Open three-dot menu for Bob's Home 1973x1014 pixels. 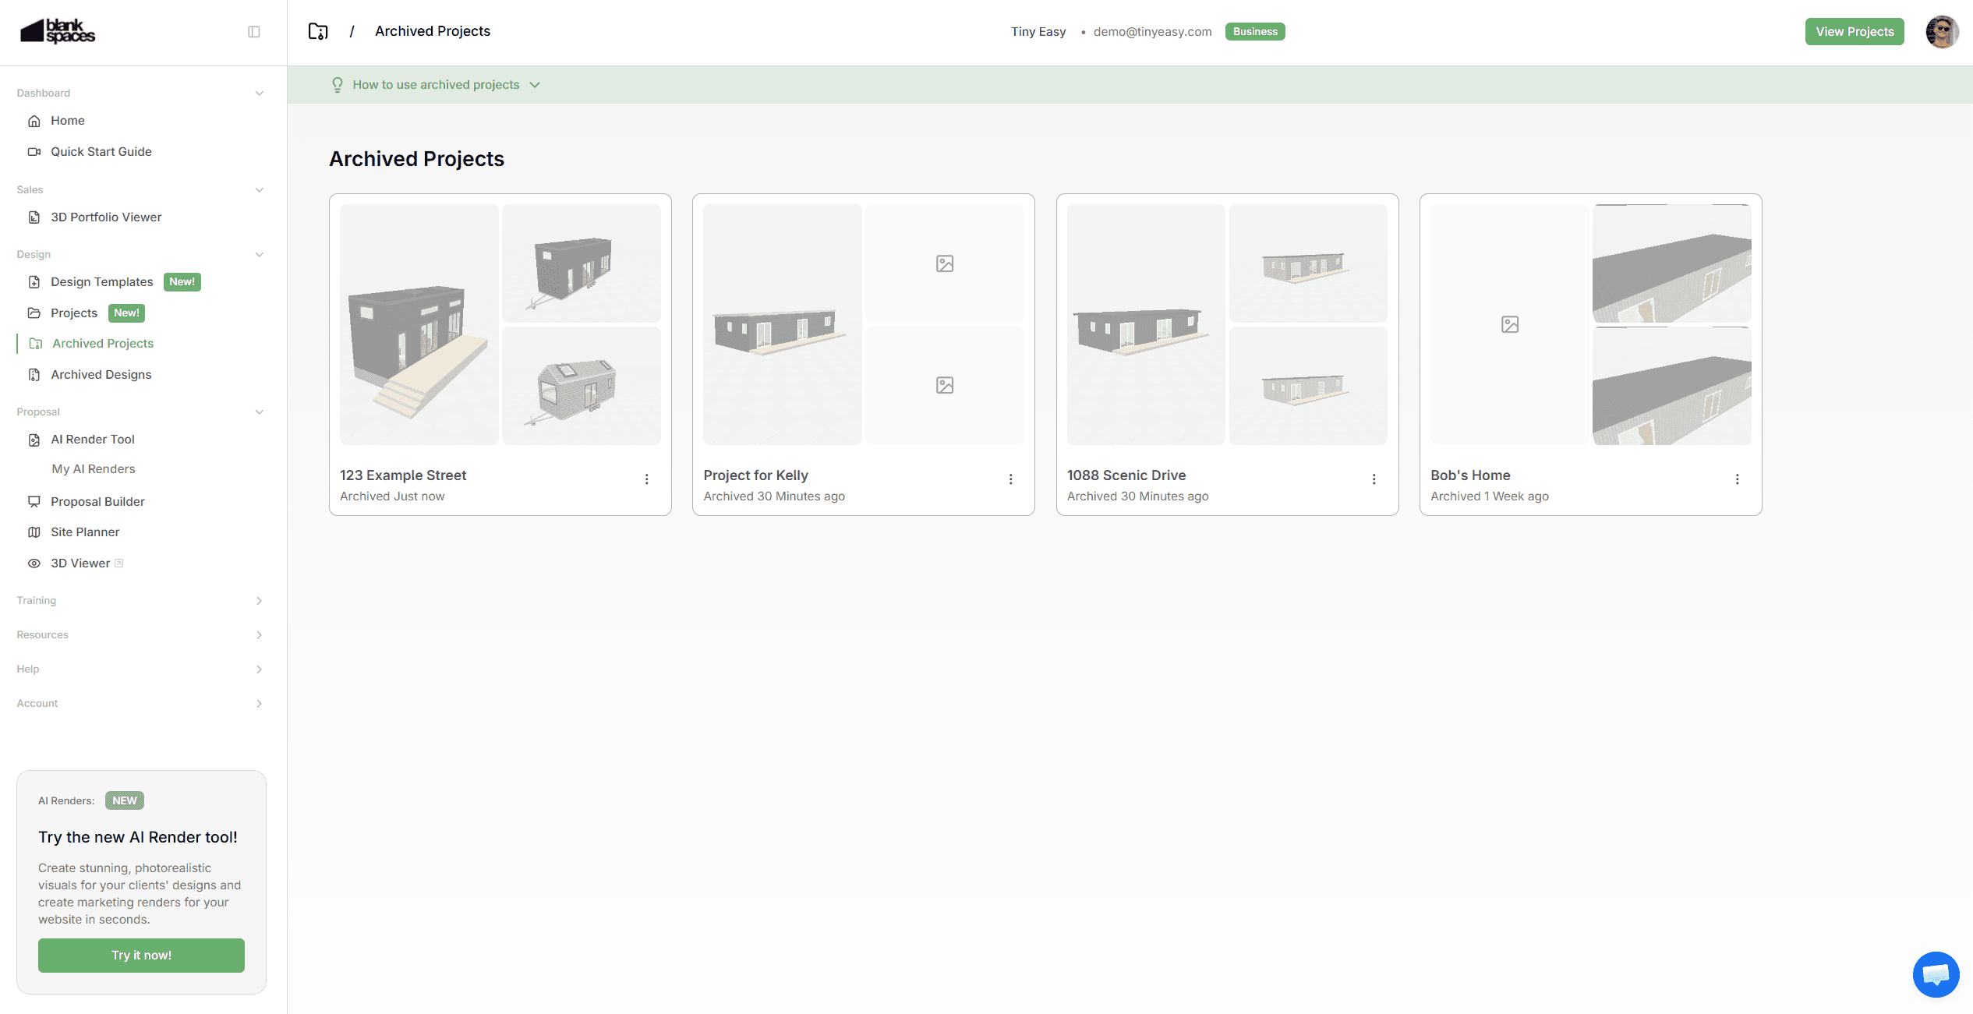click(x=1737, y=479)
